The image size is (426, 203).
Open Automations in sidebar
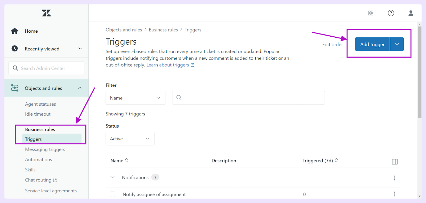coord(39,159)
